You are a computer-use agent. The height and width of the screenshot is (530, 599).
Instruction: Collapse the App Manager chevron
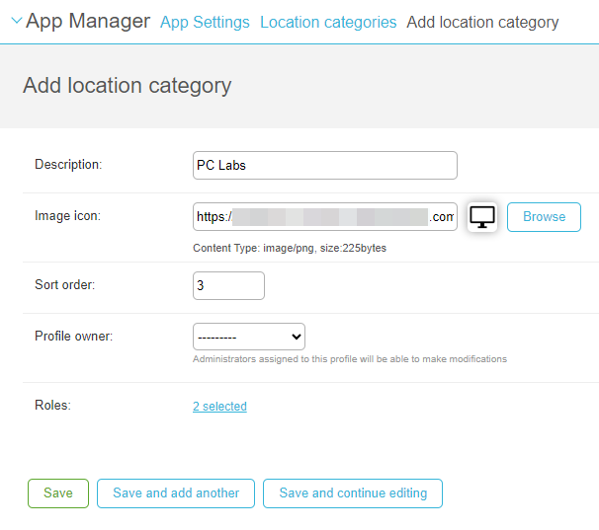coord(17,21)
